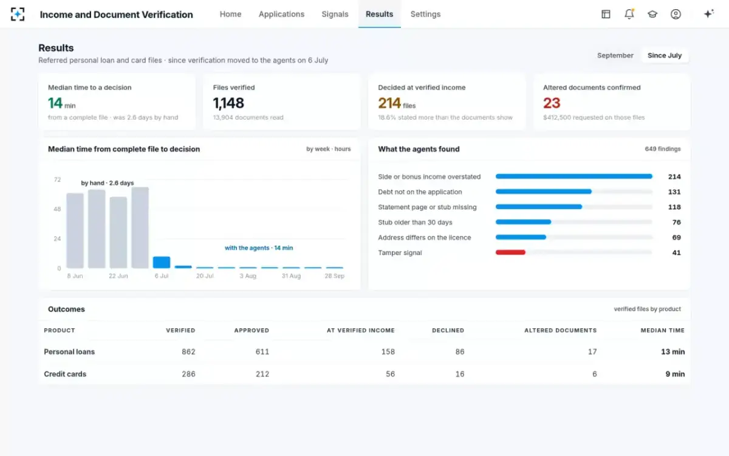Click the red Tamper signal bar

pos(510,252)
